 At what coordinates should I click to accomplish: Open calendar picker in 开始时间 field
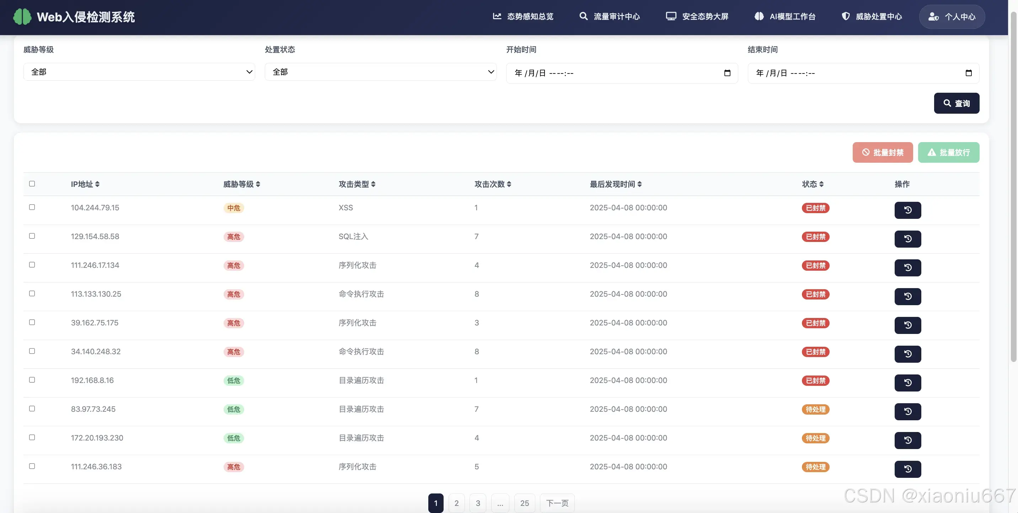click(727, 73)
